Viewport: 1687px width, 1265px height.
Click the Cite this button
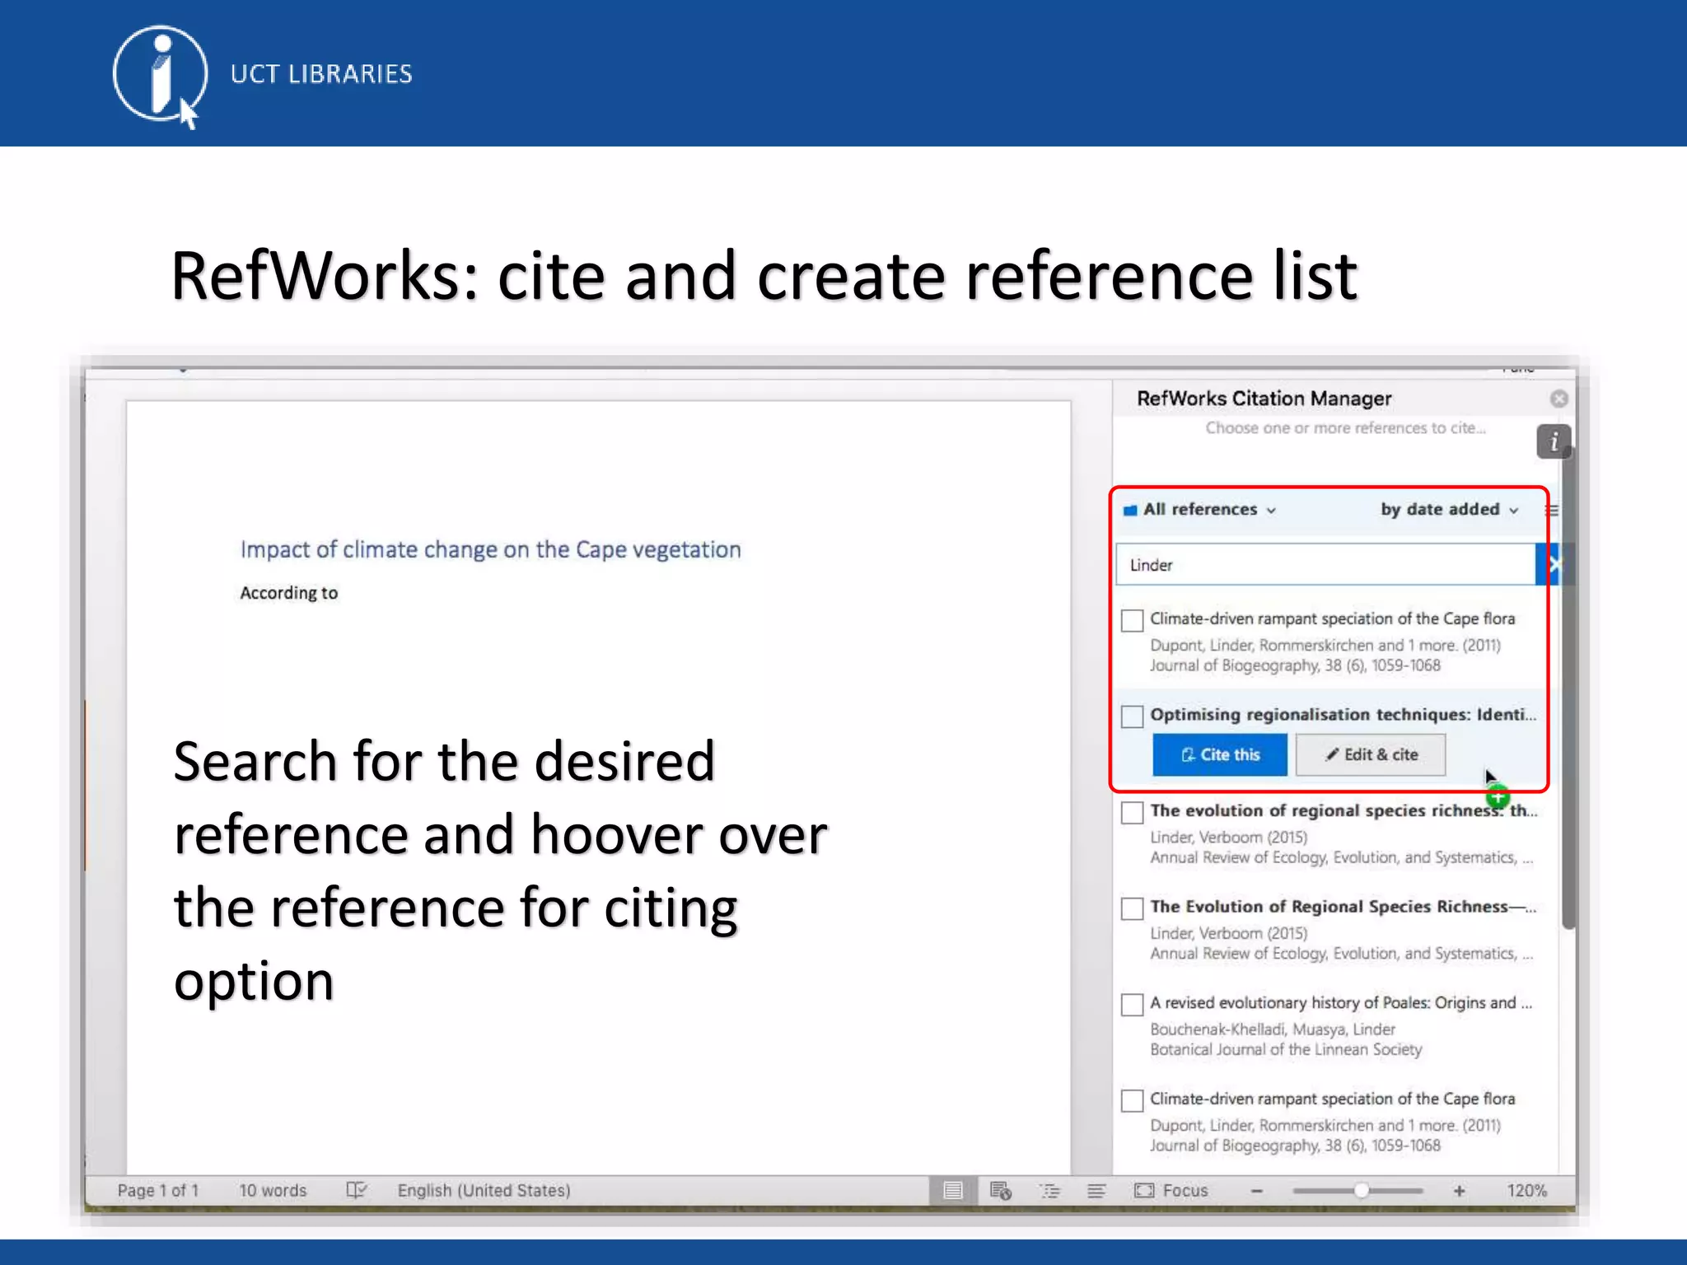1220,754
